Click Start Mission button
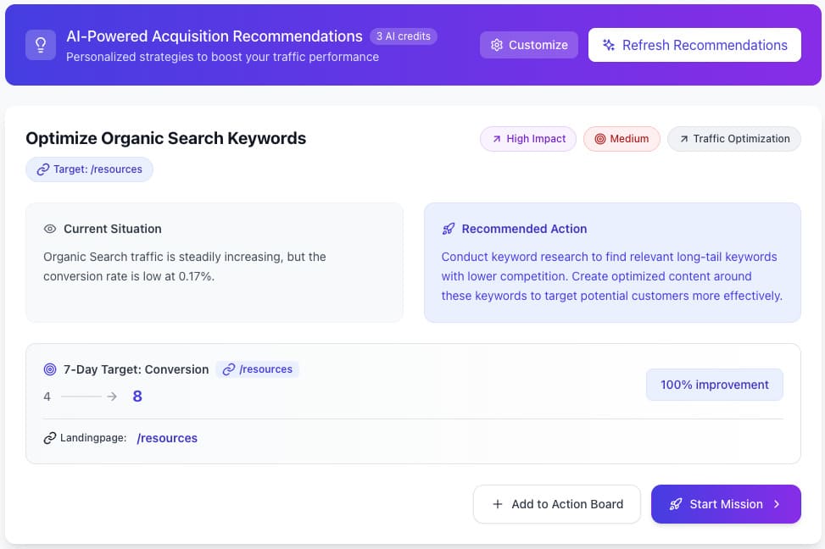This screenshot has height=549, width=825. point(726,504)
